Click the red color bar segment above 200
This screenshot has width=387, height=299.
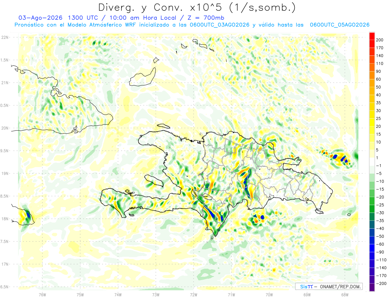(x=372, y=36)
